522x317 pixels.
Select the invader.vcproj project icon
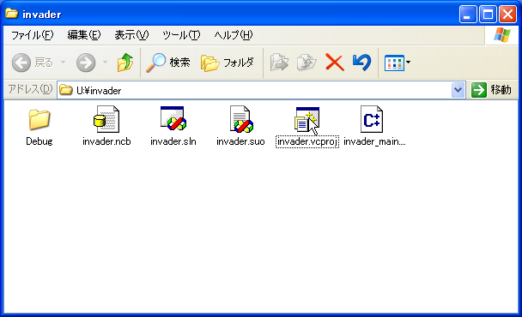pos(307,119)
